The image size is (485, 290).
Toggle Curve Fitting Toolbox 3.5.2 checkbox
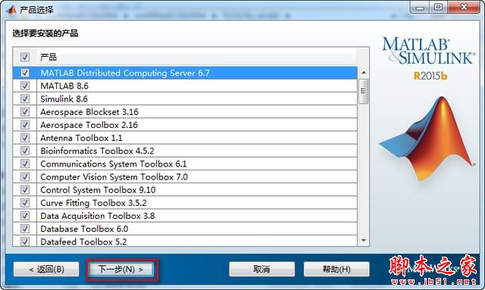tap(25, 202)
